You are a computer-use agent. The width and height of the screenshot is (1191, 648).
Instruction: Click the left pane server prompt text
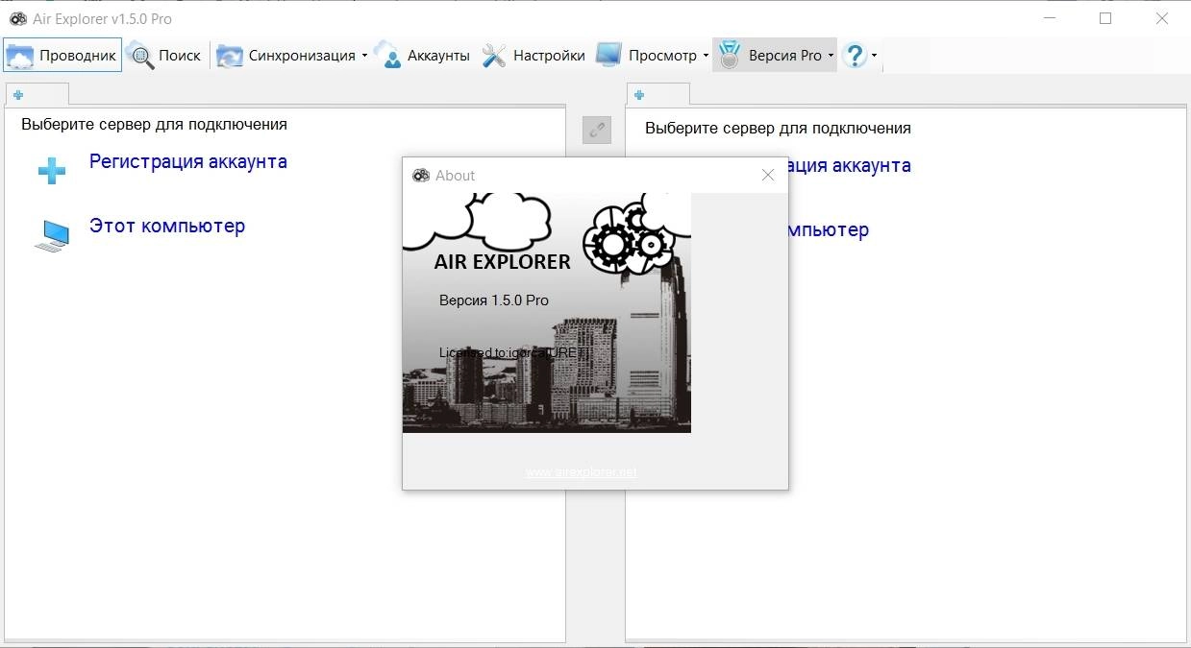pos(154,124)
